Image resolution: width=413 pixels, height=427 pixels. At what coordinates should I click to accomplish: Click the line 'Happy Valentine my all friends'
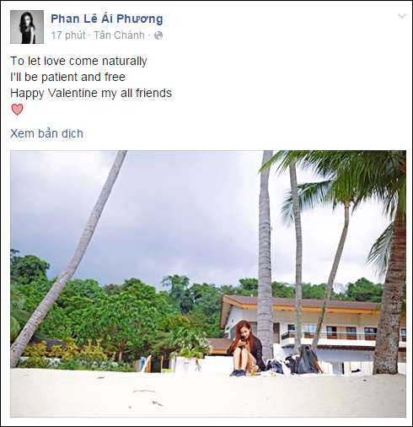(x=91, y=93)
